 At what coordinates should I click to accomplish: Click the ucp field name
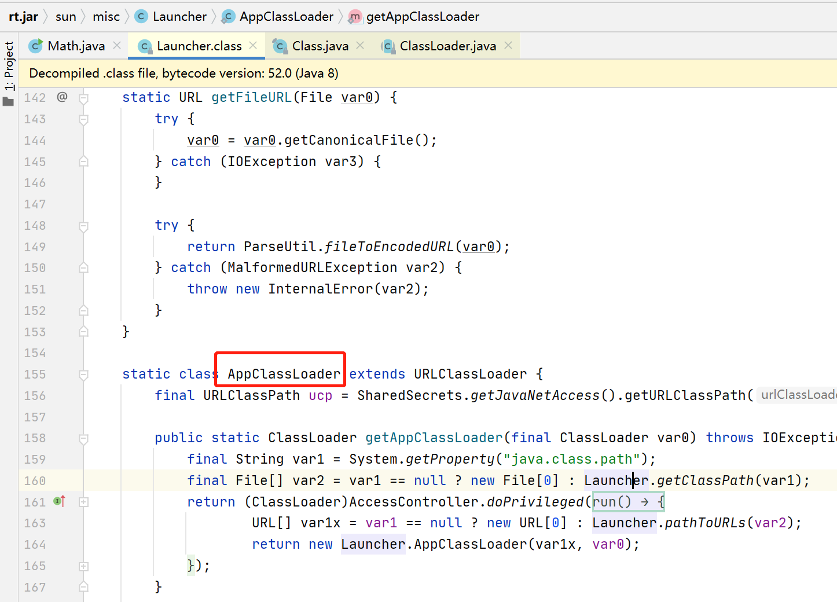pyautogui.click(x=321, y=395)
